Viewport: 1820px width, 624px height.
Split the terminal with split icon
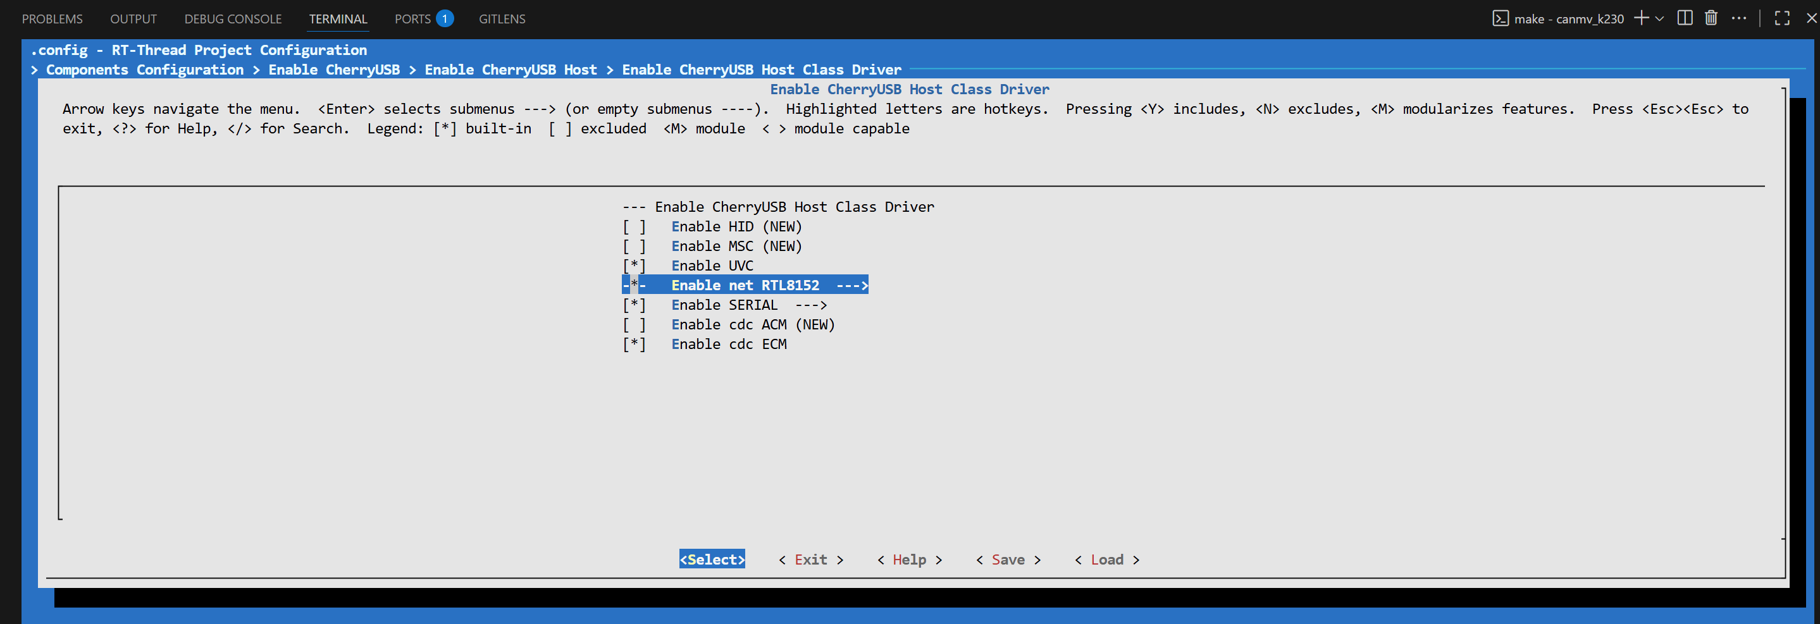[1685, 18]
